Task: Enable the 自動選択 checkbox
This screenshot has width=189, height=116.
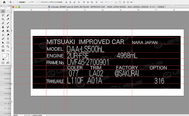Action: click(17, 2)
